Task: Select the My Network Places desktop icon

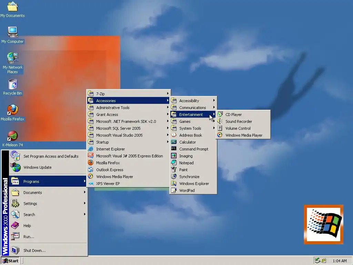Action: [x=13, y=63]
